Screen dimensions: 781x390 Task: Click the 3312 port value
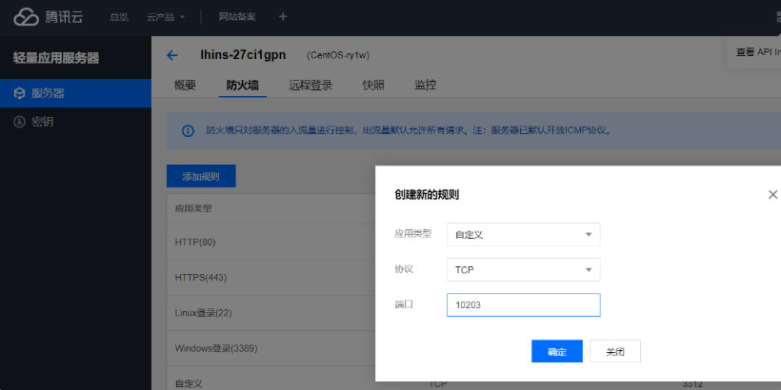(692, 384)
